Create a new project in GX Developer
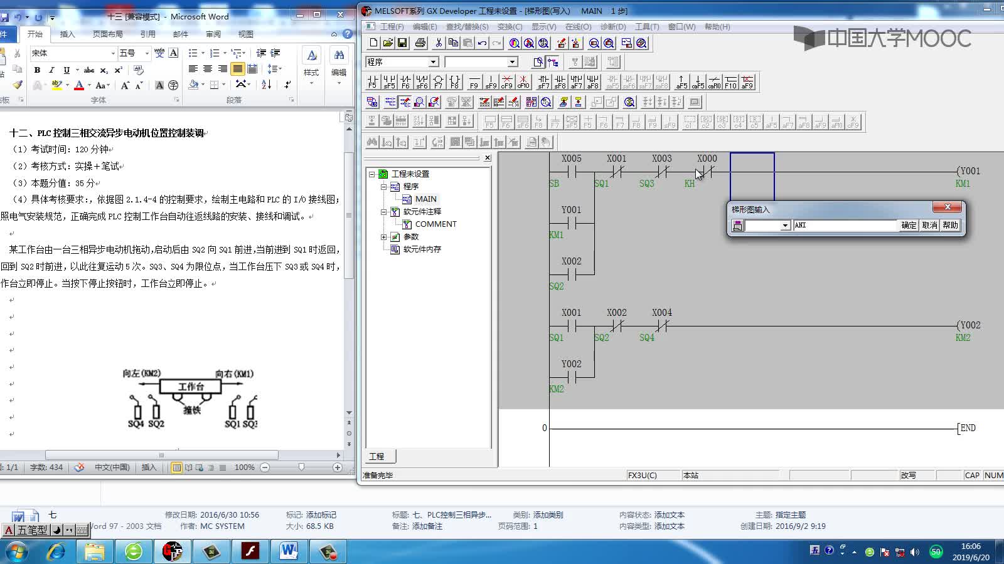Viewport: 1004px width, 564px height. point(374,43)
